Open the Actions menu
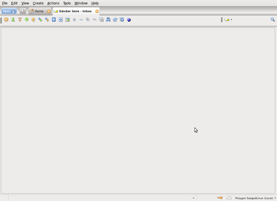277x201 pixels. tap(53, 3)
